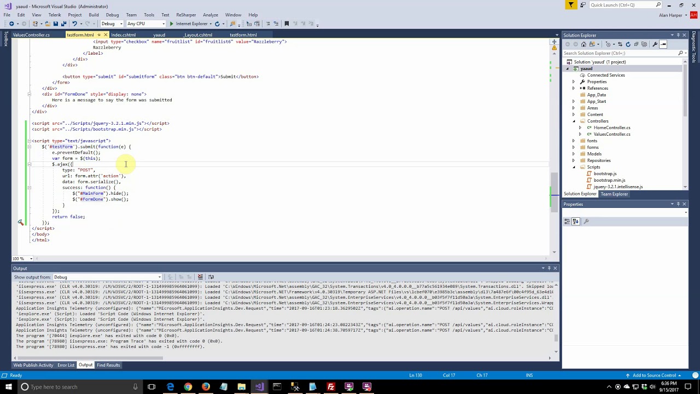This screenshot has height=394, width=700.
Task: Open Find Results tab
Action: coord(108,365)
